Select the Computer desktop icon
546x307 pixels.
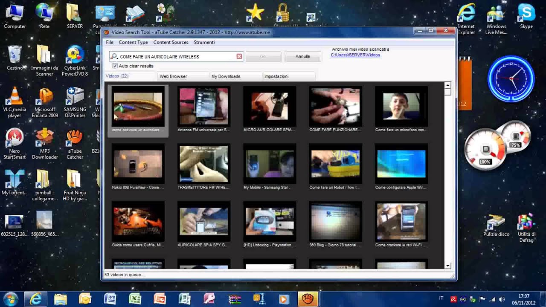[x=15, y=16]
